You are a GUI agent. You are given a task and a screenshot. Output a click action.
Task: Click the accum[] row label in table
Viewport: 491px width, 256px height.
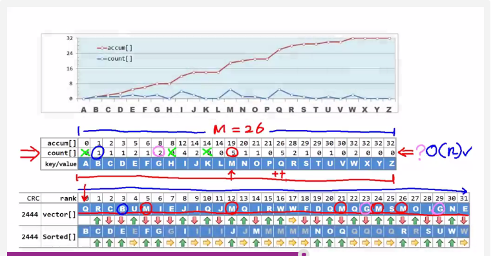point(61,144)
